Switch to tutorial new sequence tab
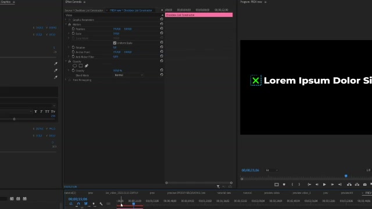The image size is (372, 209). coord(224,193)
